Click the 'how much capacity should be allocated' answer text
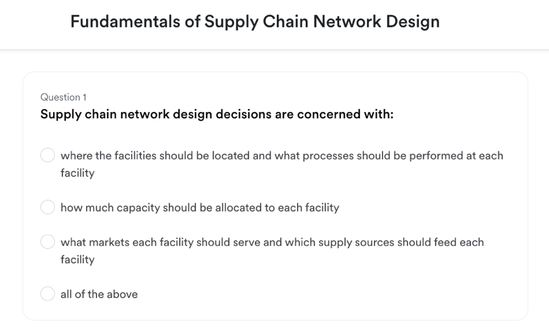549x328 pixels. click(x=200, y=207)
